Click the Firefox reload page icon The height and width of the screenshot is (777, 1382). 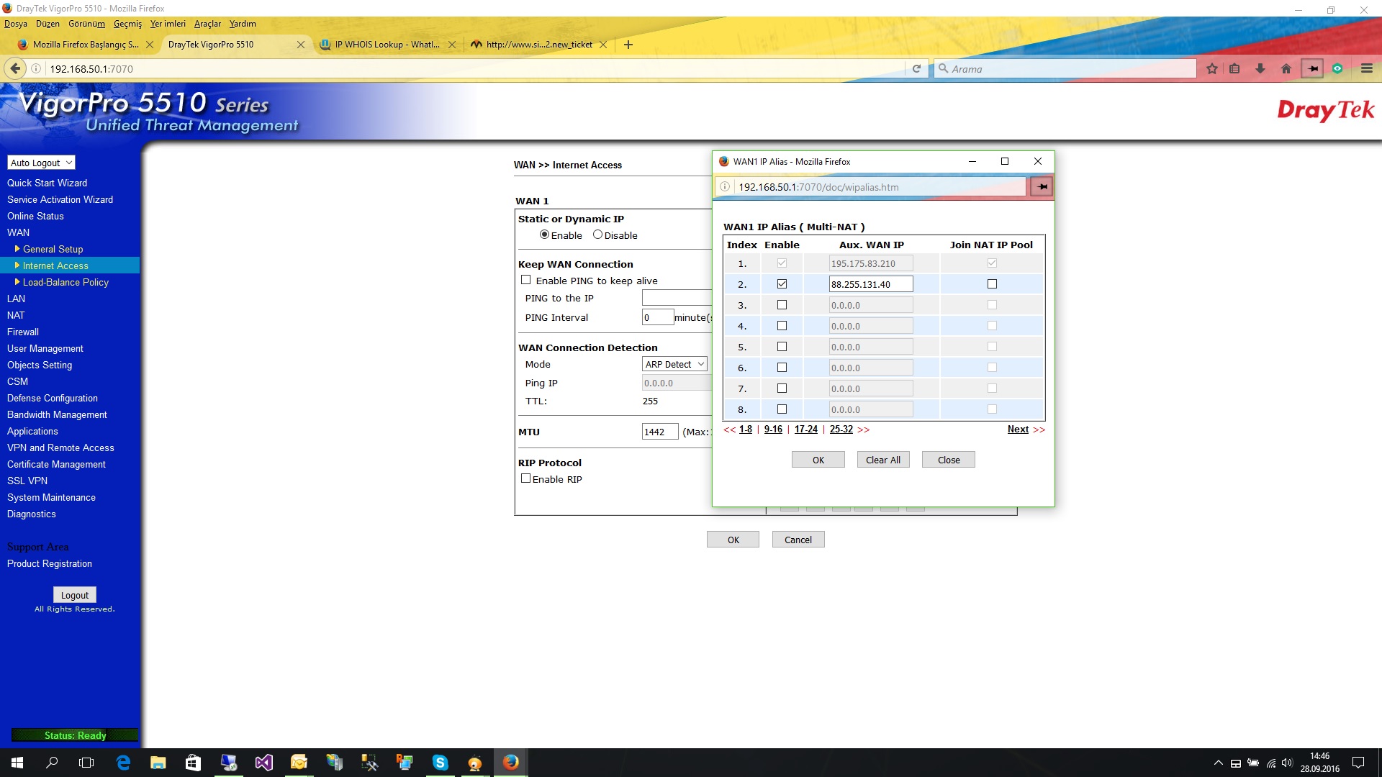coord(916,69)
